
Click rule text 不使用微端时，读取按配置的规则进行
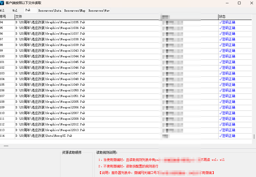click(128, 166)
